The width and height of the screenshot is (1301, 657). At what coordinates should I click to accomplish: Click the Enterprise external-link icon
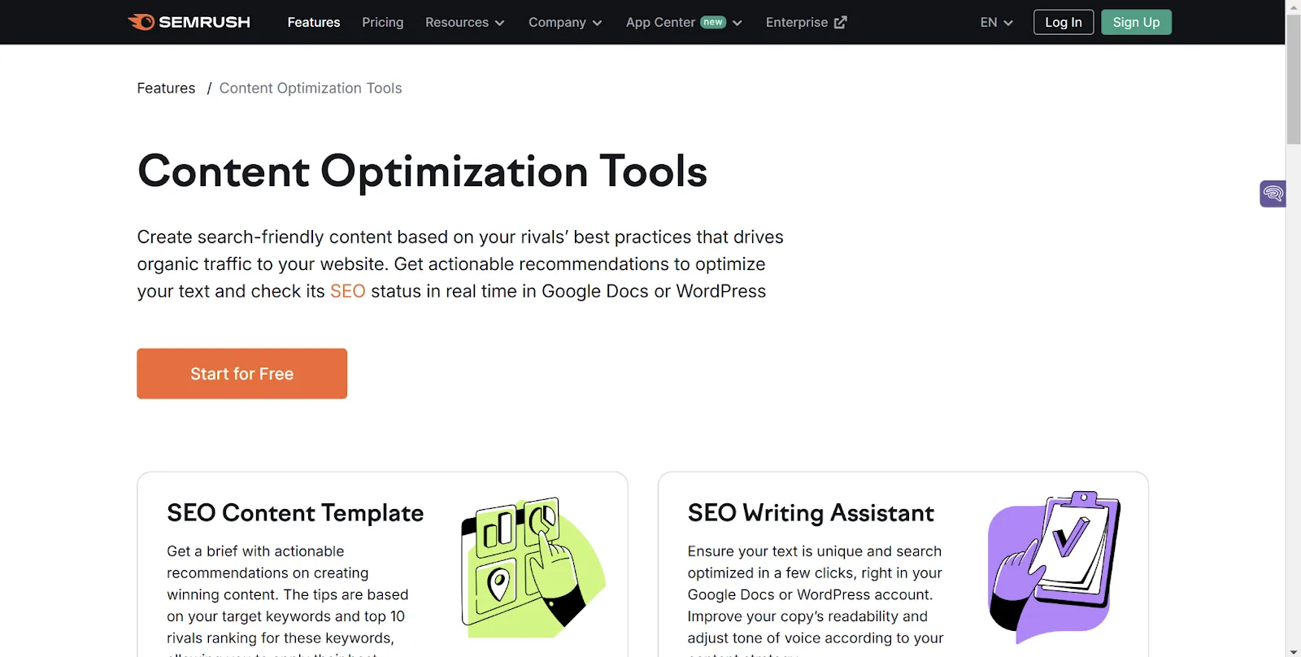point(840,23)
